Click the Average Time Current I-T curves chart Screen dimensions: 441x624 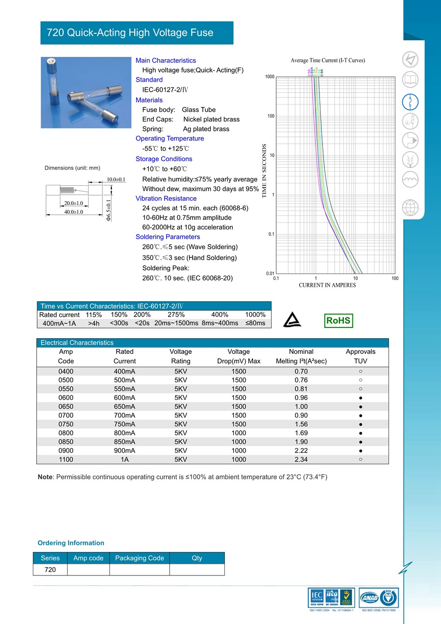point(328,173)
